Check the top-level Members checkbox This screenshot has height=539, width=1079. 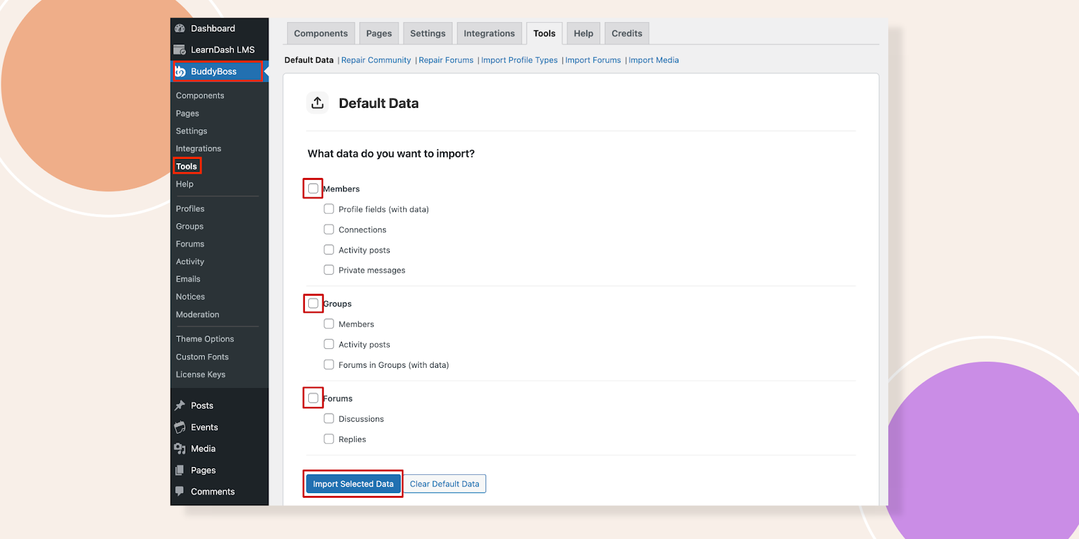(314, 189)
